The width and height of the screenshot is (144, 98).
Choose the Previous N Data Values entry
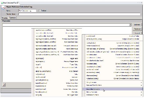click(x=57, y=46)
